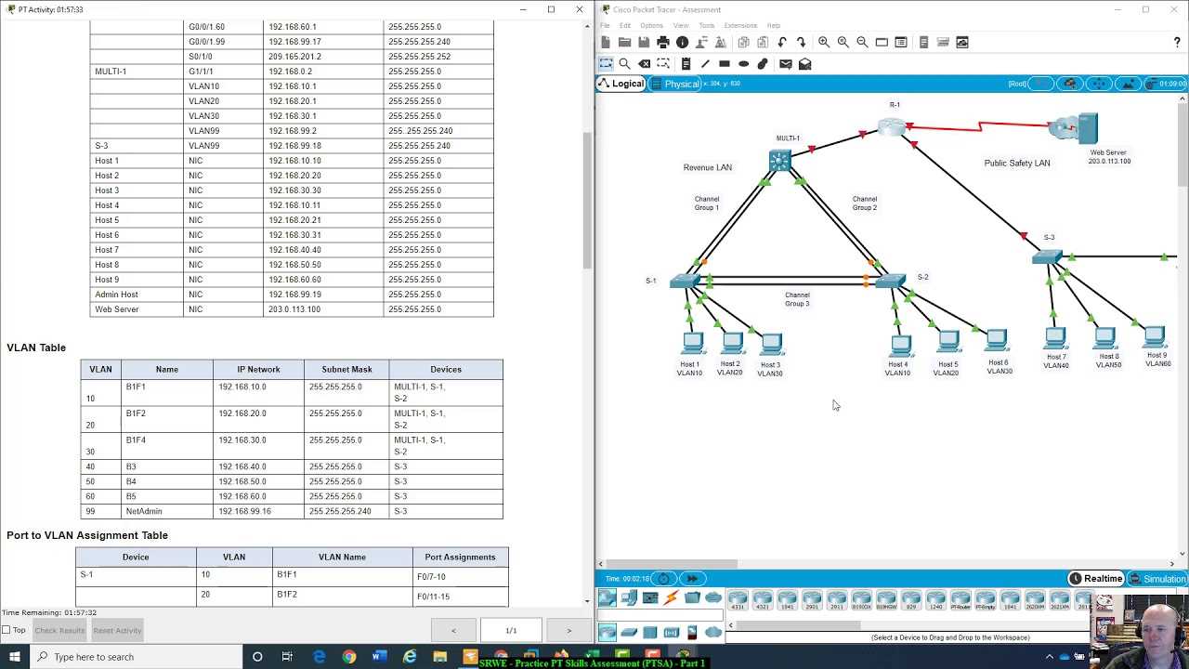1189x669 pixels.
Task: Open the File menu
Action: (604, 25)
